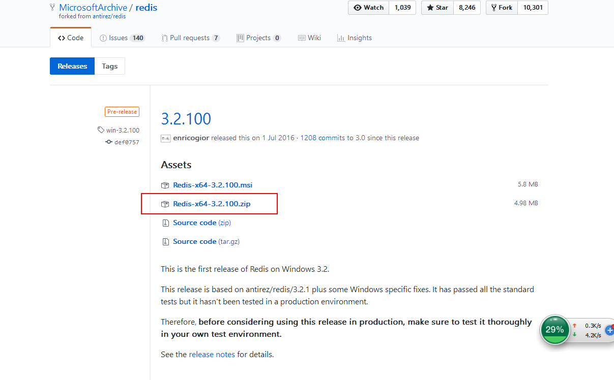Star the repository

pyautogui.click(x=437, y=8)
